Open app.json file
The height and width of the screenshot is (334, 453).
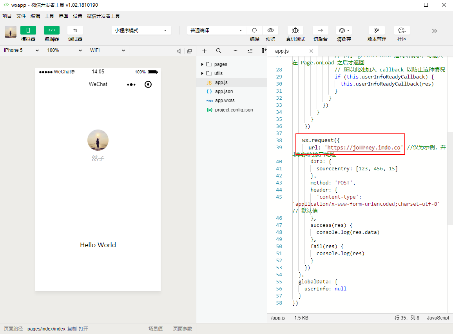click(232, 91)
